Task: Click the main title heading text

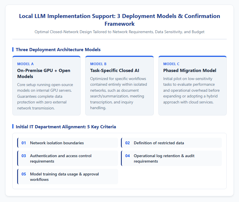Action: 120,20
